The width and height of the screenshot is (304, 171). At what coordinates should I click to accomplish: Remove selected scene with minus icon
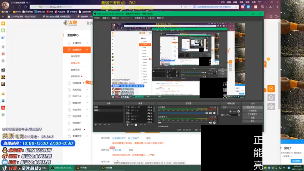point(100,125)
